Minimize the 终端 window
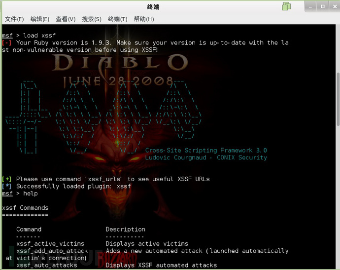Viewport: 340px width, 270px height. click(x=310, y=7)
